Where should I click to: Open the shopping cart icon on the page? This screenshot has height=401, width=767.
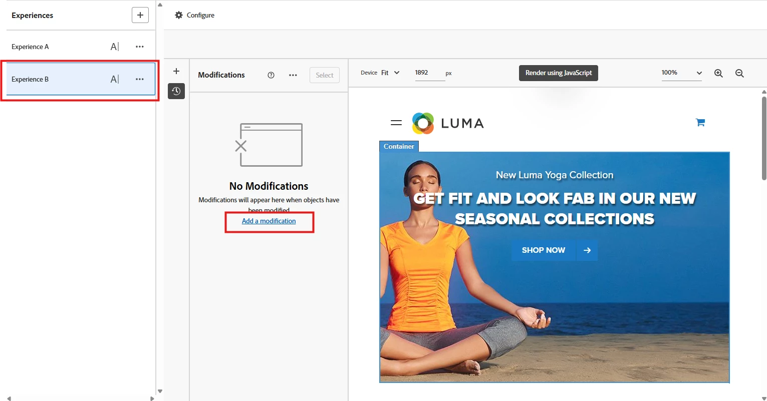coord(700,122)
